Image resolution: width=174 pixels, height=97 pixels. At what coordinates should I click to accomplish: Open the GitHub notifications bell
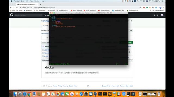[x=155, y=15]
